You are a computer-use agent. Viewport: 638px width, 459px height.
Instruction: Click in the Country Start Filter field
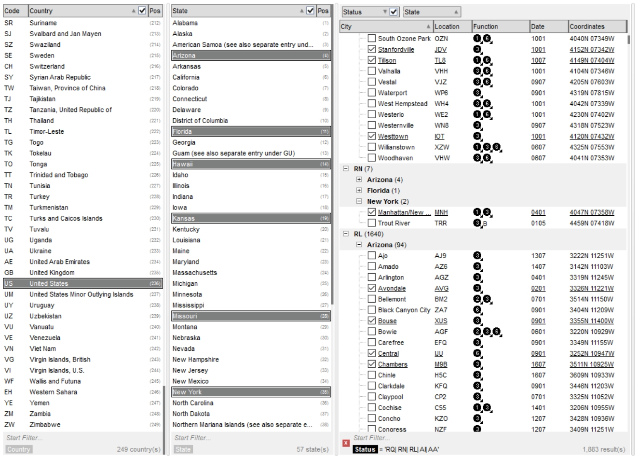click(83, 438)
